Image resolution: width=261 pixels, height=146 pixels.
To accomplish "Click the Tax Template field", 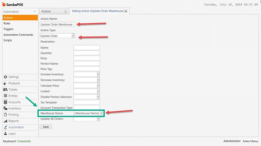I will [x=87, y=102].
